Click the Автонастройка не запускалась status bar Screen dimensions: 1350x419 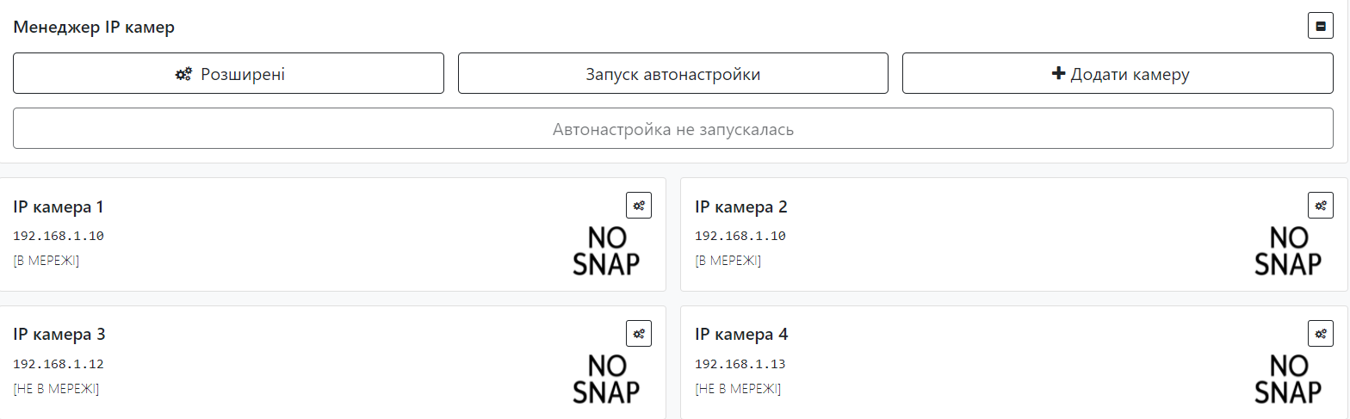point(672,129)
